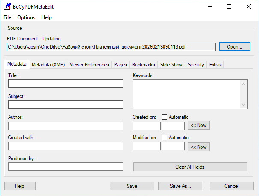Click the 'Updating' mode text
The width and height of the screenshot is (259, 196).
coord(51,39)
